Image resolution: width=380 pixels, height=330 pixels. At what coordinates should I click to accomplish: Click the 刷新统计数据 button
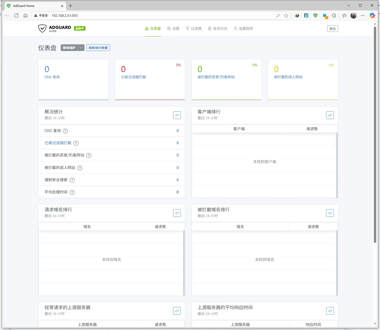click(98, 48)
